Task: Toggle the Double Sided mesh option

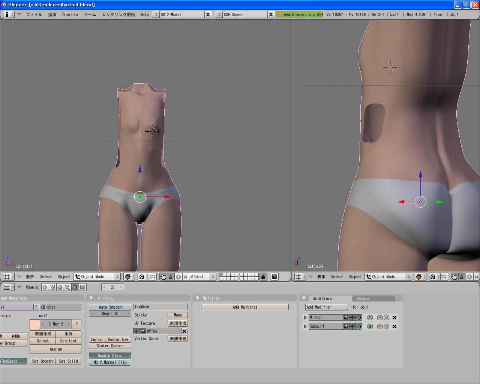Action: (x=110, y=356)
